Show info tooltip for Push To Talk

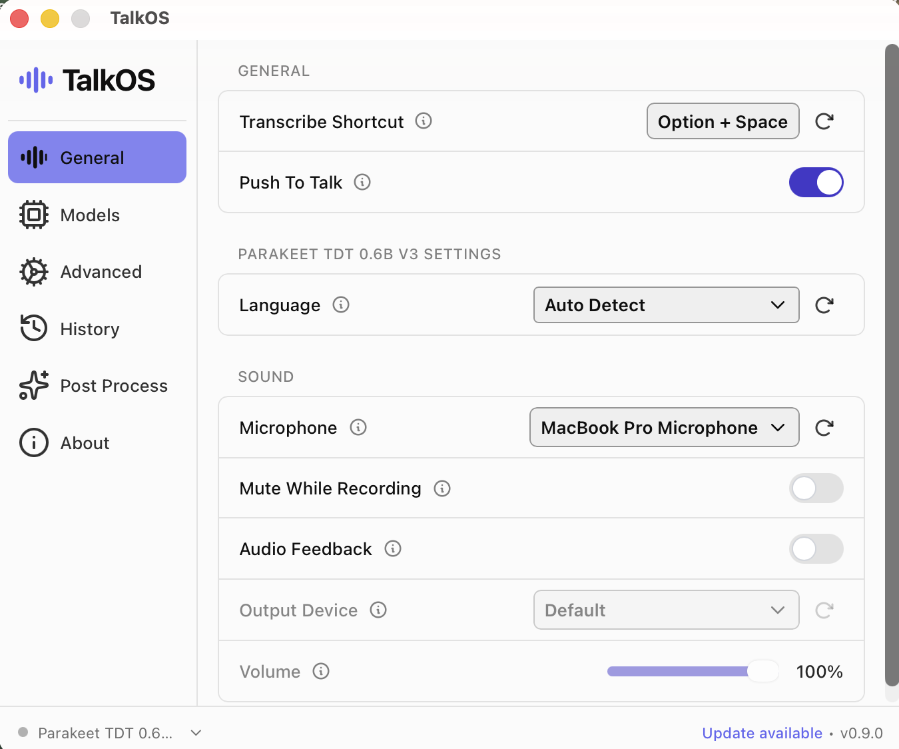[362, 182]
